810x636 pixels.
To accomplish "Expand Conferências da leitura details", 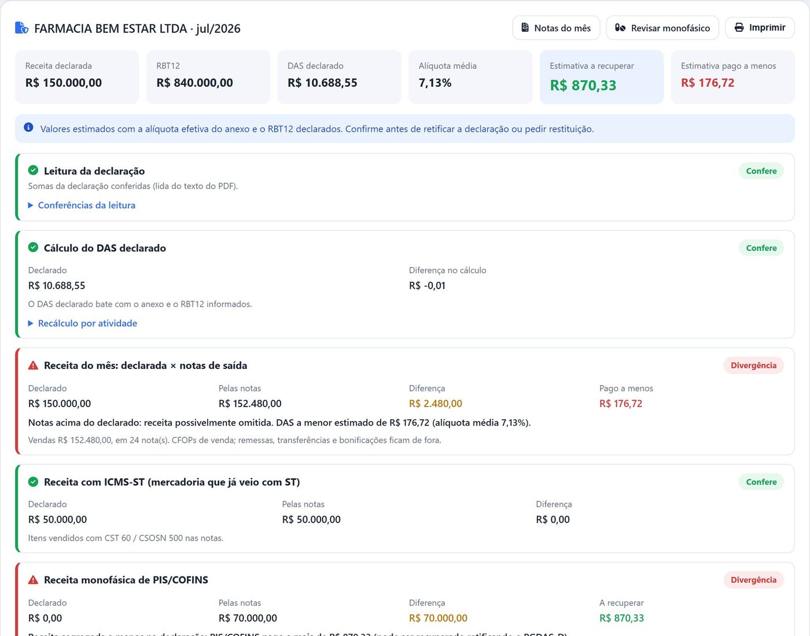I will click(82, 205).
